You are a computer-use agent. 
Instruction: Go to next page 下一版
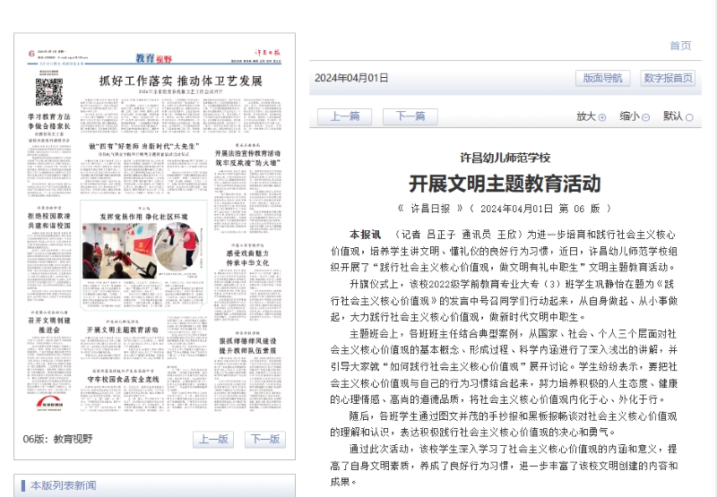tap(263, 439)
